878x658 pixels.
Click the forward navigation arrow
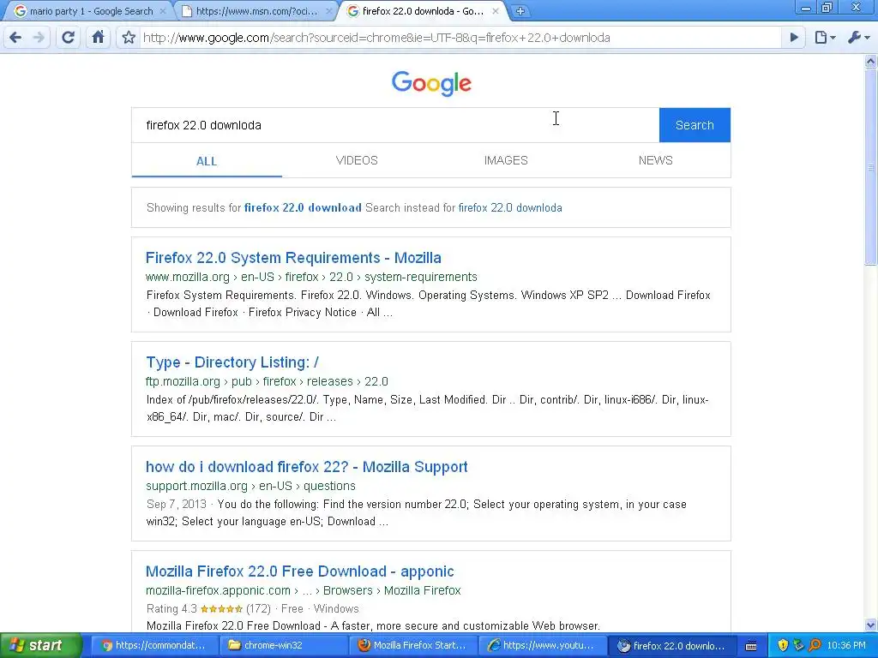click(39, 38)
